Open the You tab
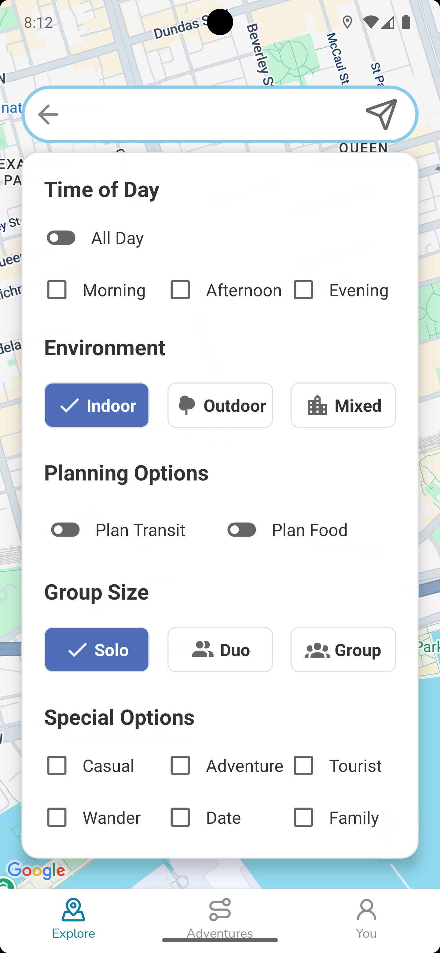440x953 pixels. click(x=366, y=912)
